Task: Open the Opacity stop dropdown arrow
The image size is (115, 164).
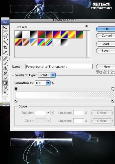Action: [48, 113]
